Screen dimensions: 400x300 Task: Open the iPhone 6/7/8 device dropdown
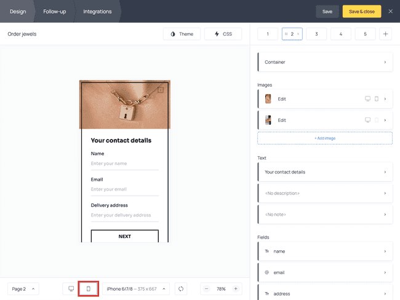pyautogui.click(x=136, y=289)
